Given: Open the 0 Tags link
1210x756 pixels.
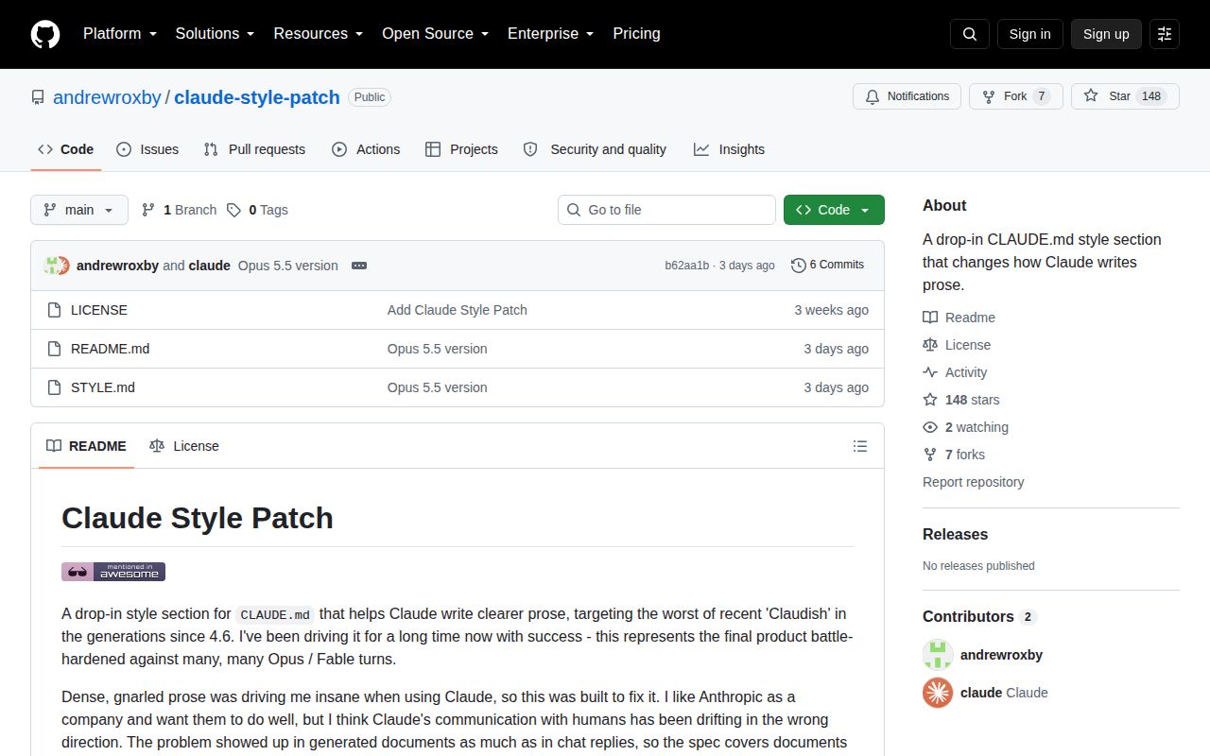Looking at the screenshot, I should (258, 210).
